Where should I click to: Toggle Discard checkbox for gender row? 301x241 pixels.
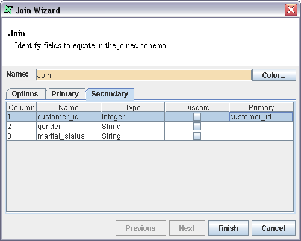197,127
